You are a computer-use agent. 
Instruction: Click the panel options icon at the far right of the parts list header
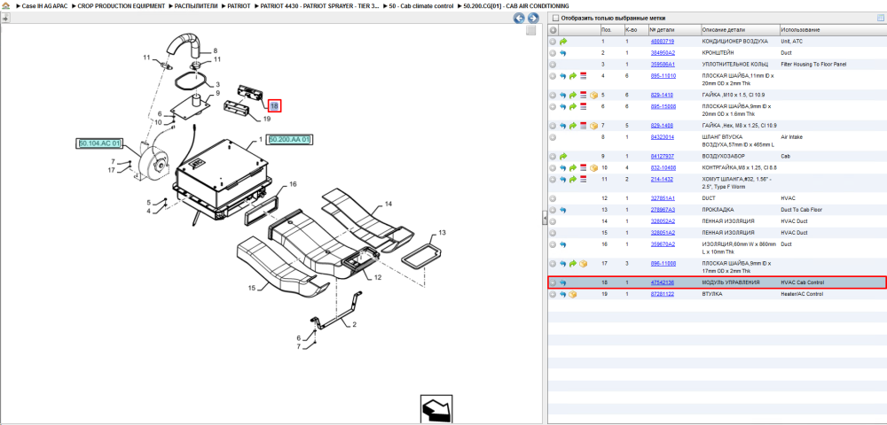880,18
